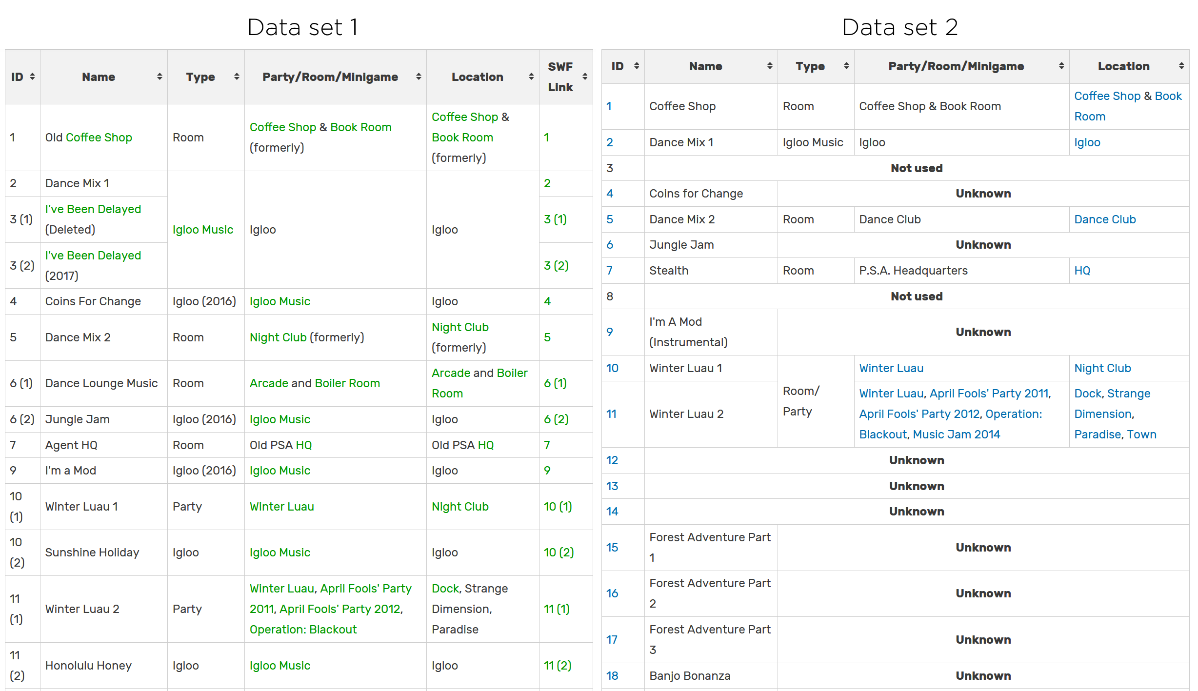1198x691 pixels.
Task: Open HQ location link in Data set 2
Action: click(x=1082, y=271)
